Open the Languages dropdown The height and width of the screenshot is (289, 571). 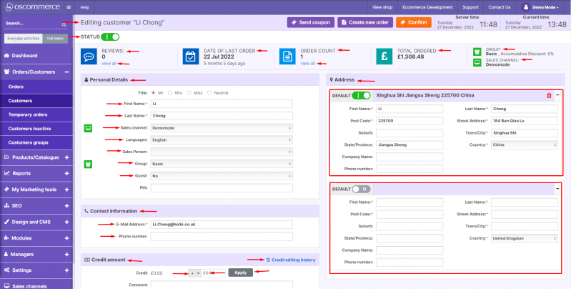(x=222, y=139)
